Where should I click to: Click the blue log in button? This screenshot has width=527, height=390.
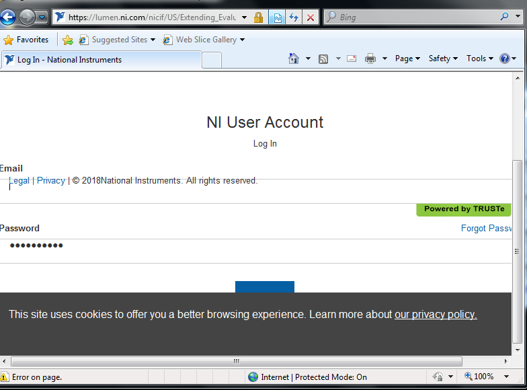[265, 286]
